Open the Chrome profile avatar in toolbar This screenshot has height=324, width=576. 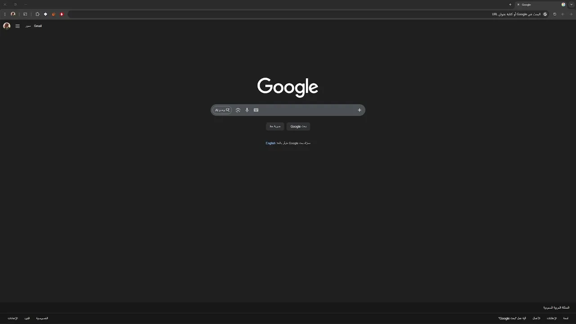tap(13, 14)
